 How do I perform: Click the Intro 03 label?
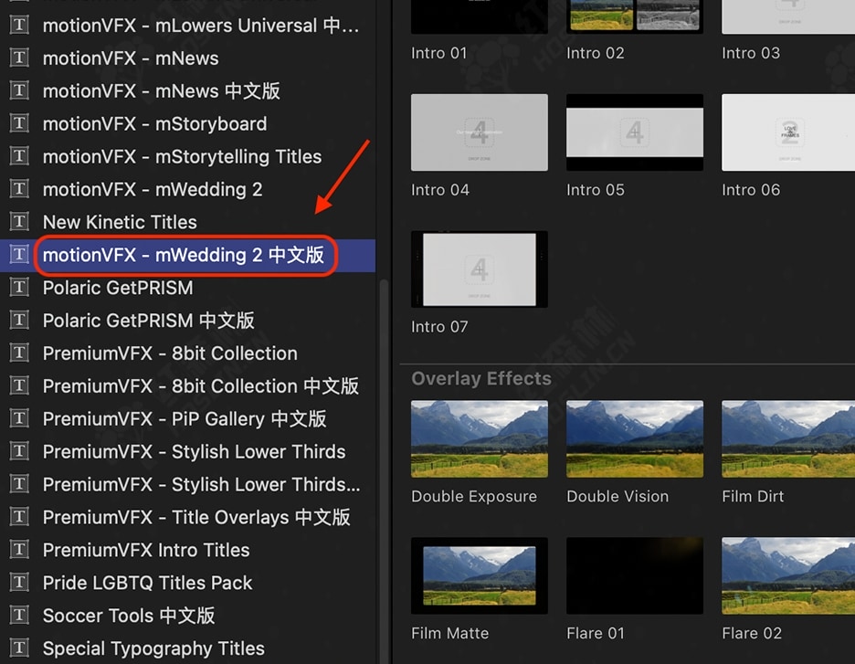tap(751, 53)
